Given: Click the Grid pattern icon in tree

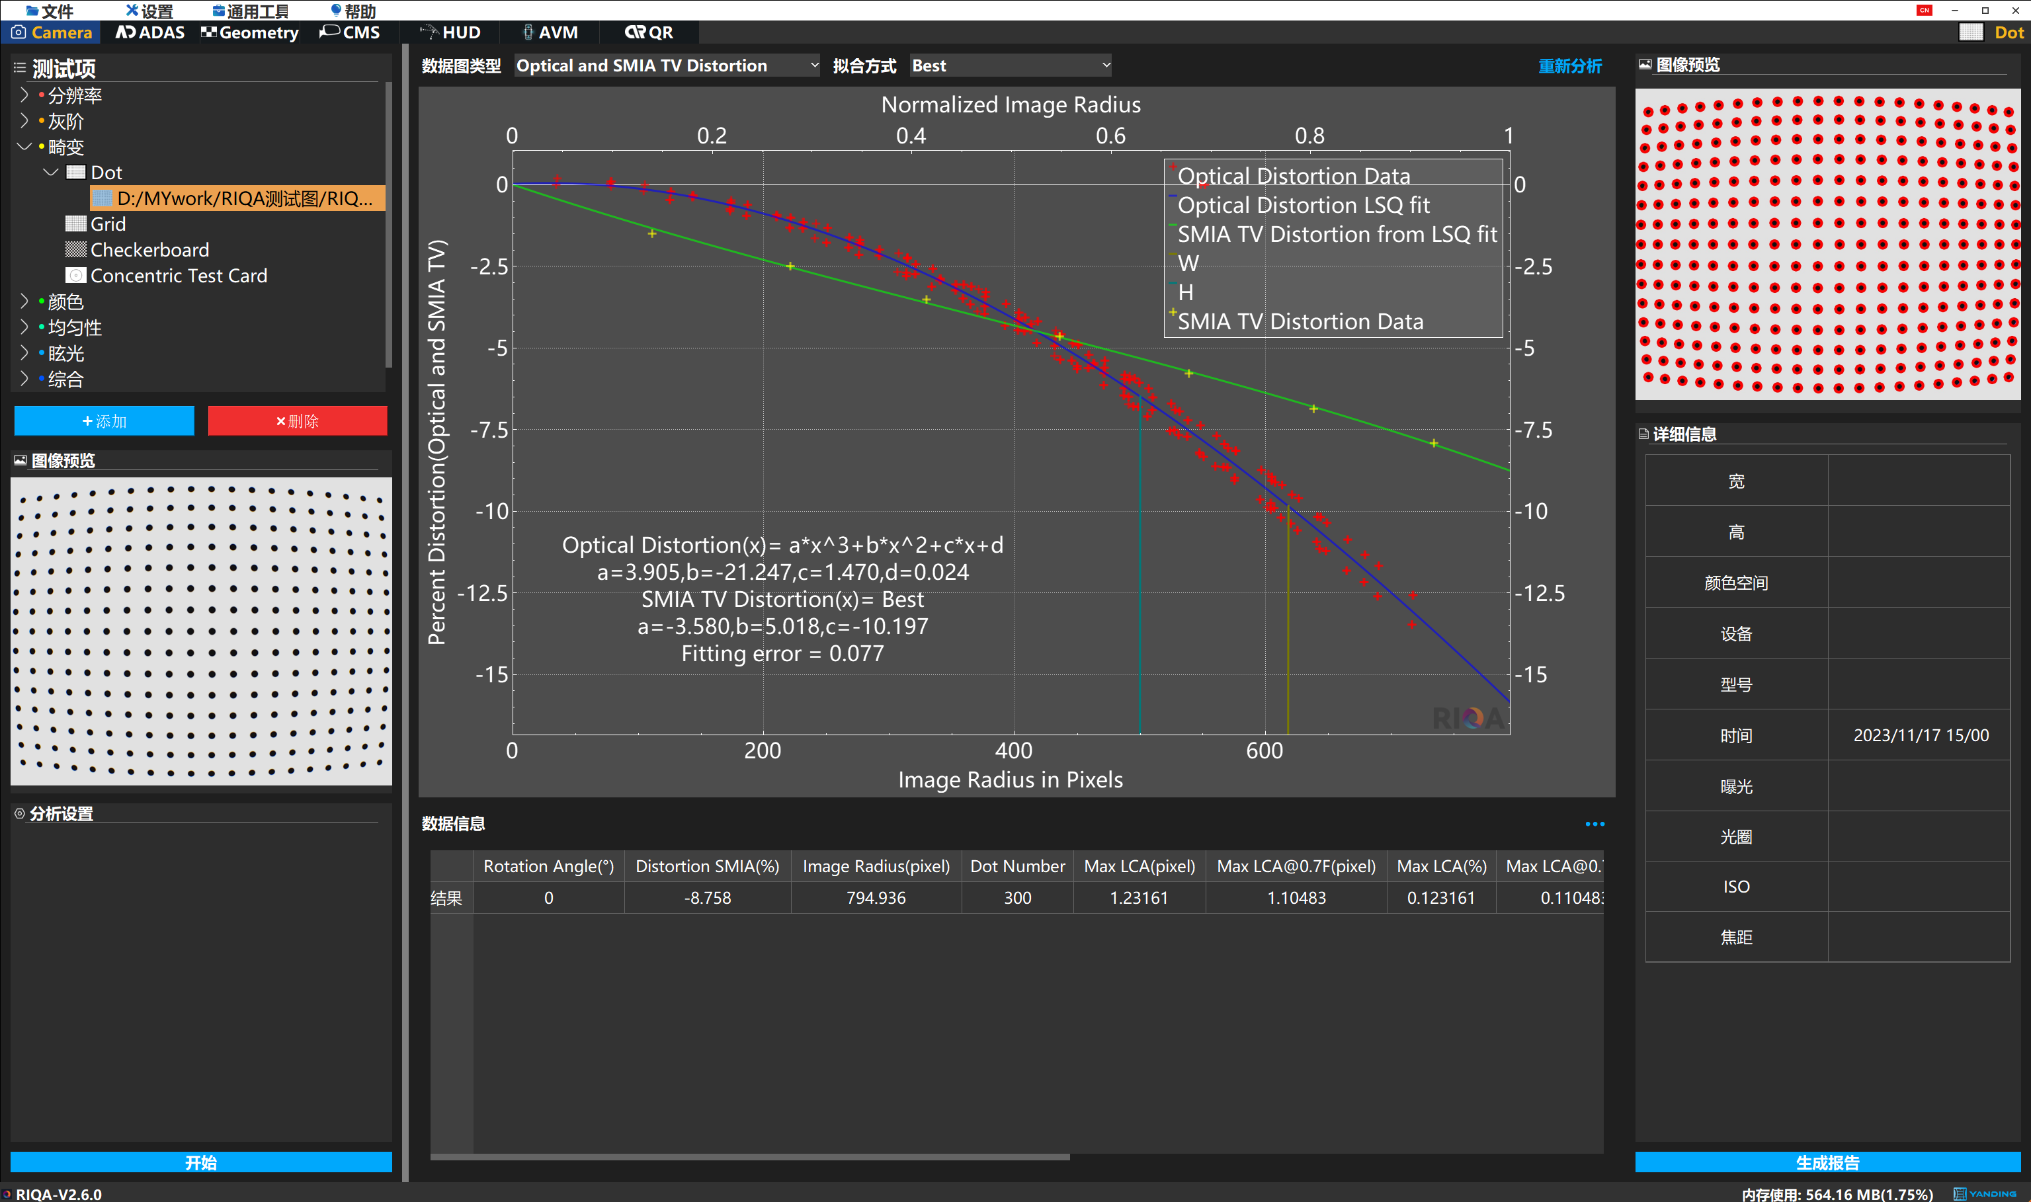Looking at the screenshot, I should (x=75, y=223).
